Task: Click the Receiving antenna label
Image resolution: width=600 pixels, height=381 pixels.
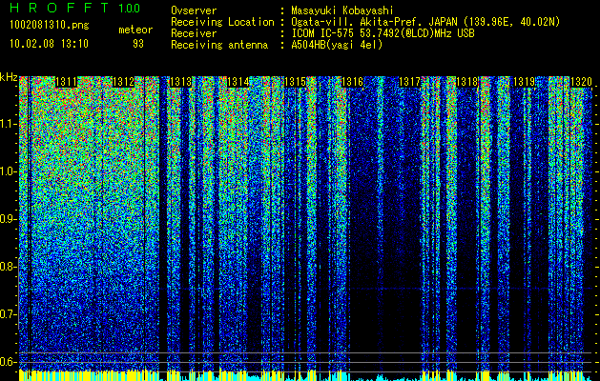Action: 219,45
